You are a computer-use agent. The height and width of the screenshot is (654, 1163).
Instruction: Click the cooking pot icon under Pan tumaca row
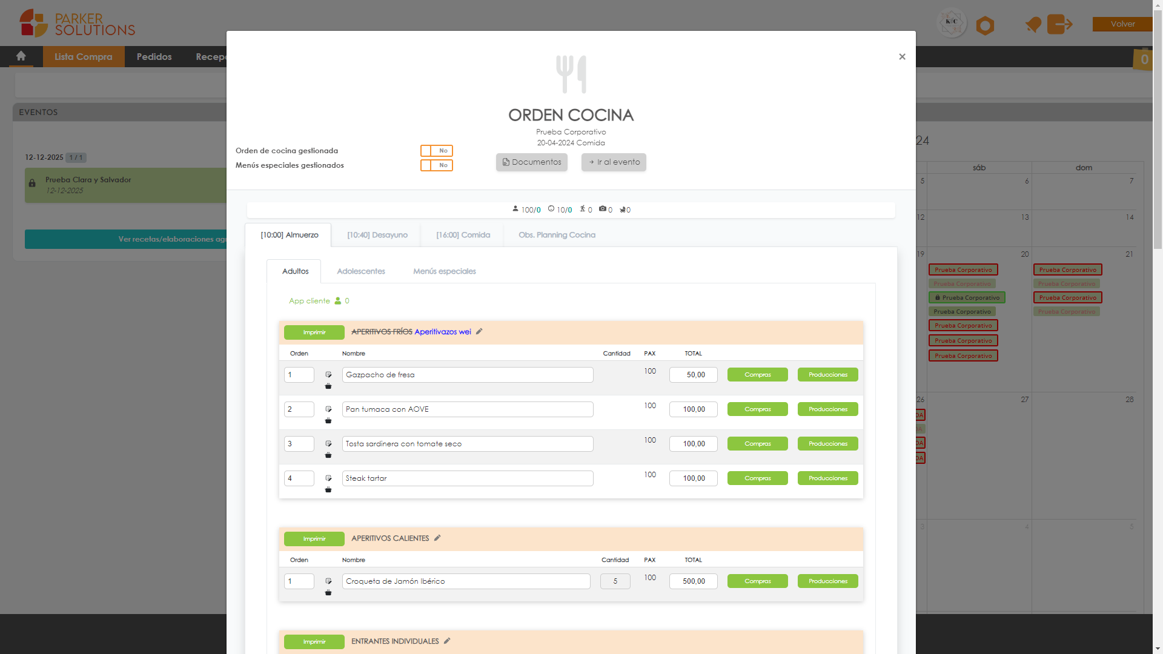point(328,421)
